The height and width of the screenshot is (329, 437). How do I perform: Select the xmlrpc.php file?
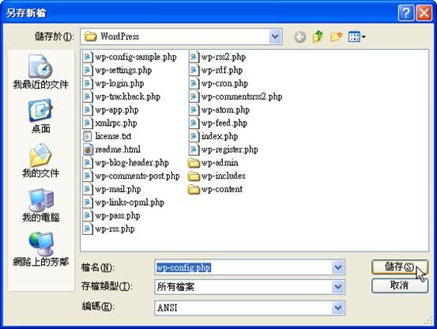[110, 123]
